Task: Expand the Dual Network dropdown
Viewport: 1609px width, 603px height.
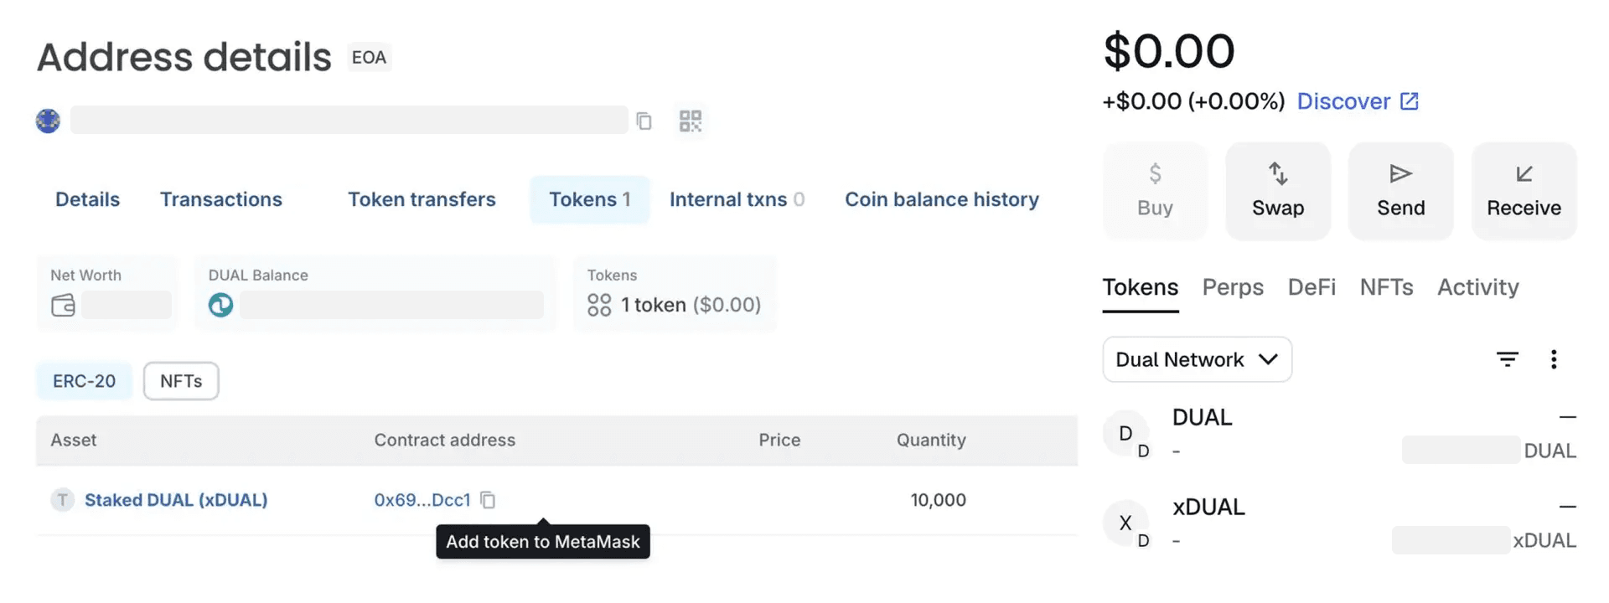Action: pos(1197,359)
